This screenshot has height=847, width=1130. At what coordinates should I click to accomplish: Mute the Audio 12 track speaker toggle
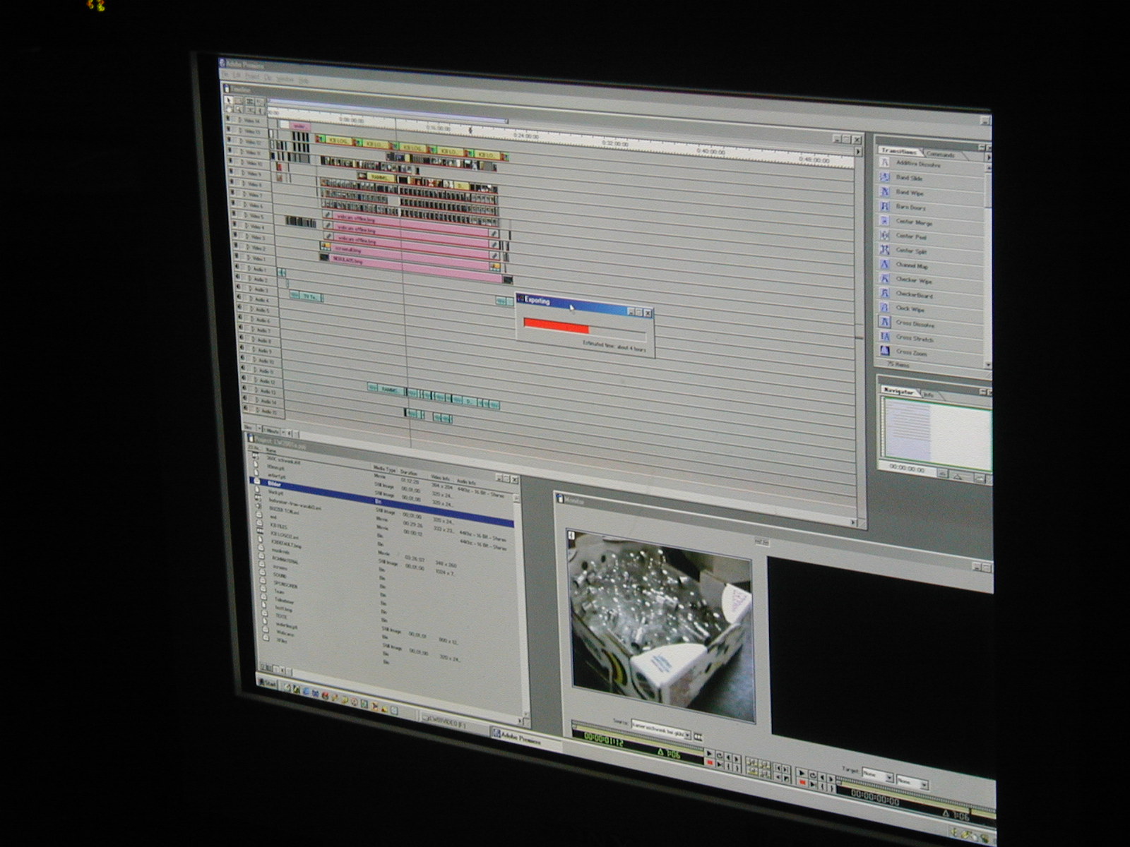(244, 378)
